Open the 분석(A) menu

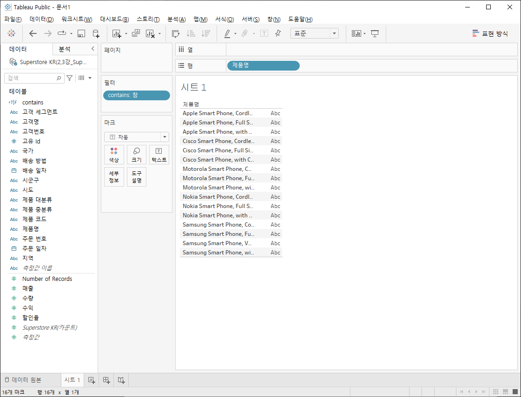click(177, 19)
